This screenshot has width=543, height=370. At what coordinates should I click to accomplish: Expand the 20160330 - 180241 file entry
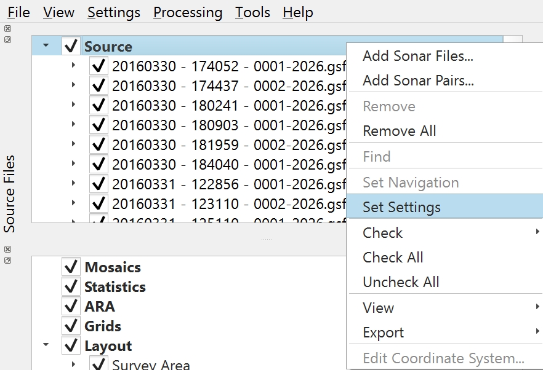coord(73,105)
